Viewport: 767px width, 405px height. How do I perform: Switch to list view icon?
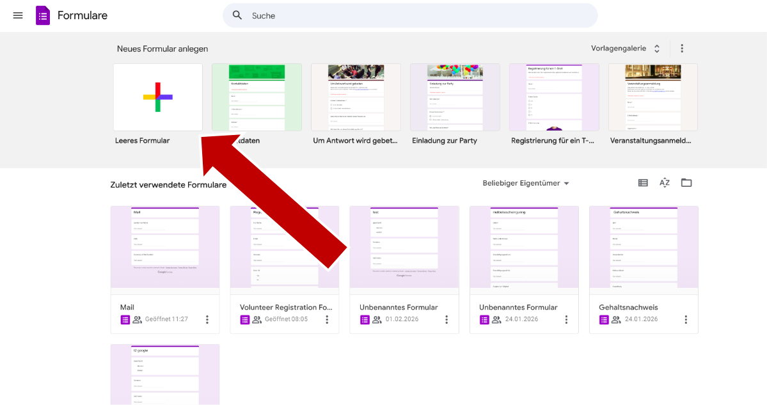click(643, 183)
